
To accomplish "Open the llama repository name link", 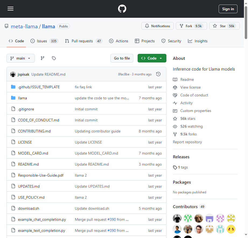I will click(48, 26).
